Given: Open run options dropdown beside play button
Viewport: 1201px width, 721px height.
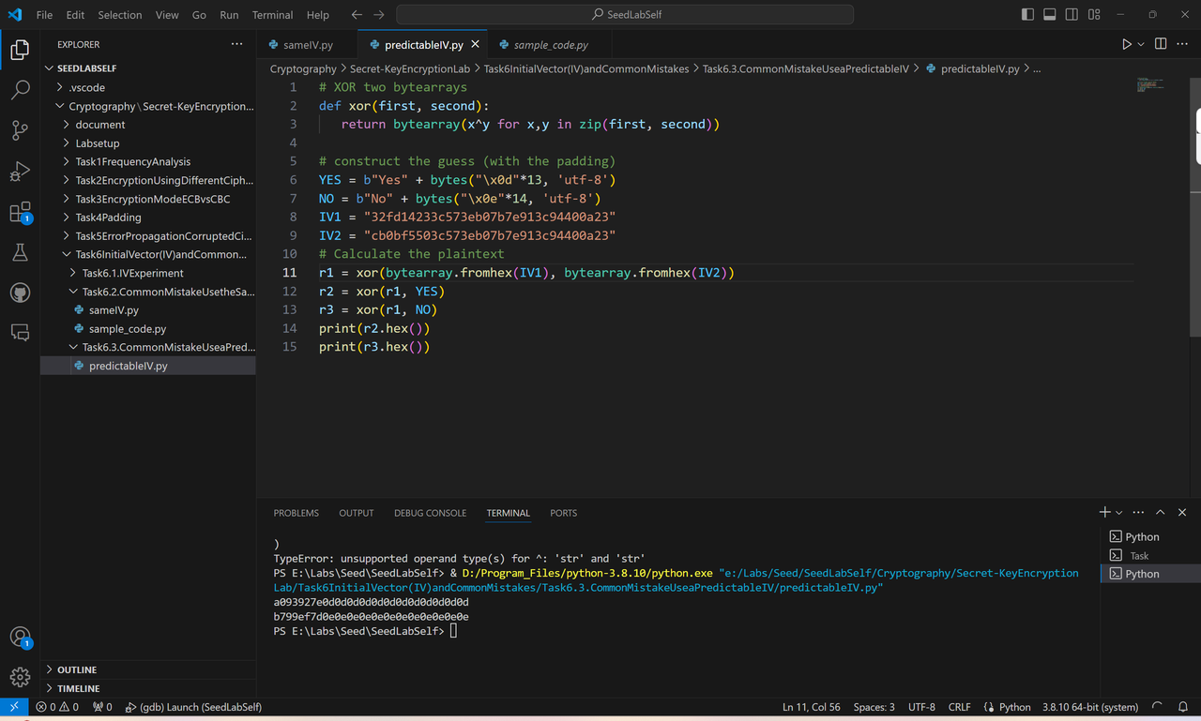Looking at the screenshot, I should 1141,44.
